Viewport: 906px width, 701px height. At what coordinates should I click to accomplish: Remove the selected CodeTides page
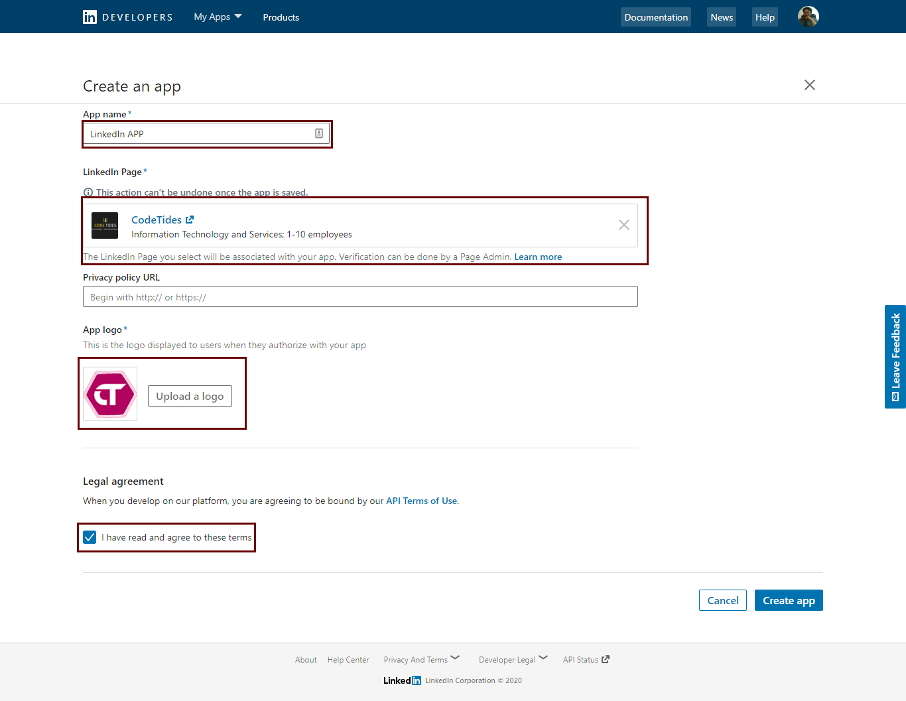624,225
